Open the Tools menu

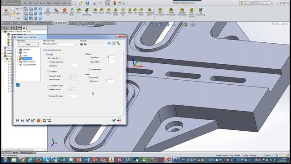coord(49,3)
